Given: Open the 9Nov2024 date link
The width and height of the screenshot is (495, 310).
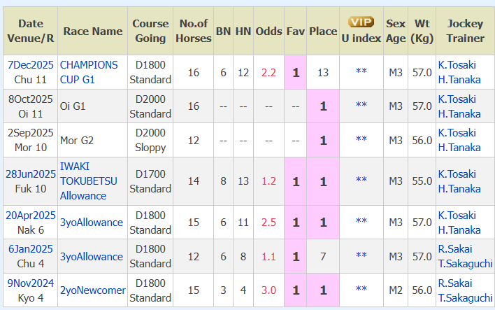Looking at the screenshot, I should coord(31,283).
